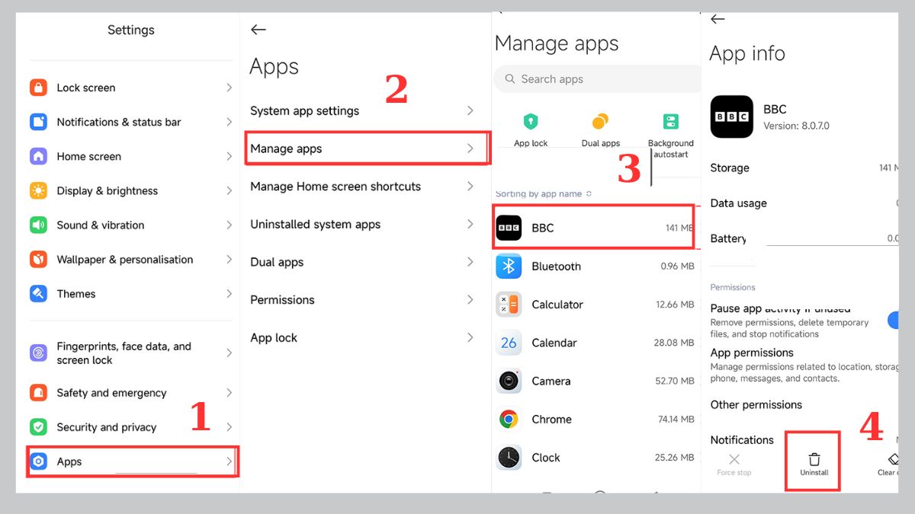The height and width of the screenshot is (514, 915).
Task: Tap the Dual apps shortcut icon
Action: (601, 122)
